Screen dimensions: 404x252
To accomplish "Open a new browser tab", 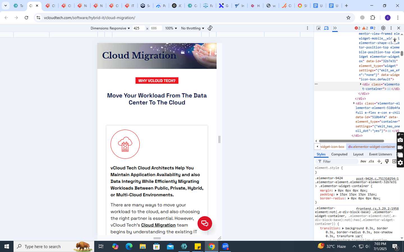I will point(346,6).
